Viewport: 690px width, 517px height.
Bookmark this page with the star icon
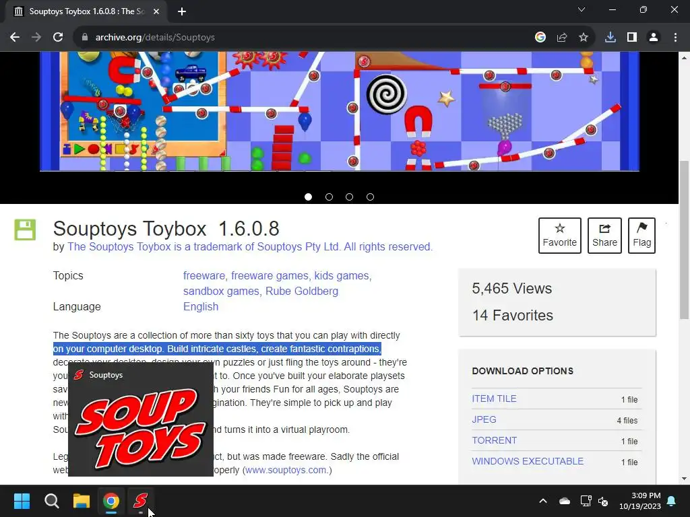coord(584,38)
